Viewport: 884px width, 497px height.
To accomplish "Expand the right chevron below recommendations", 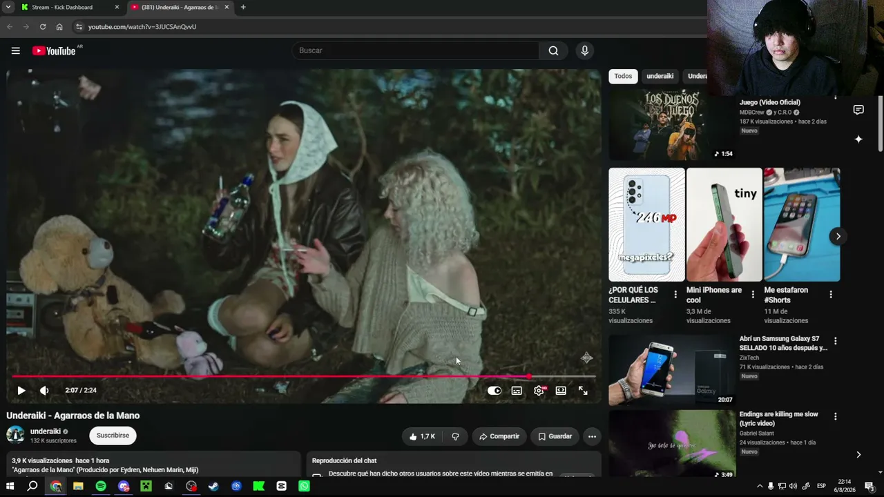I will pyautogui.click(x=858, y=454).
